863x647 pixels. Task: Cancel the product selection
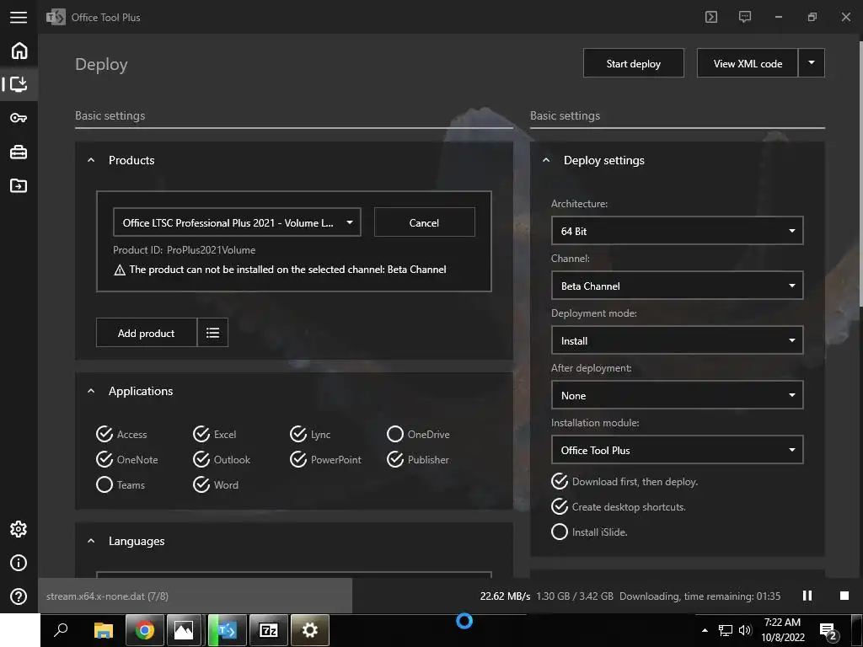click(425, 222)
